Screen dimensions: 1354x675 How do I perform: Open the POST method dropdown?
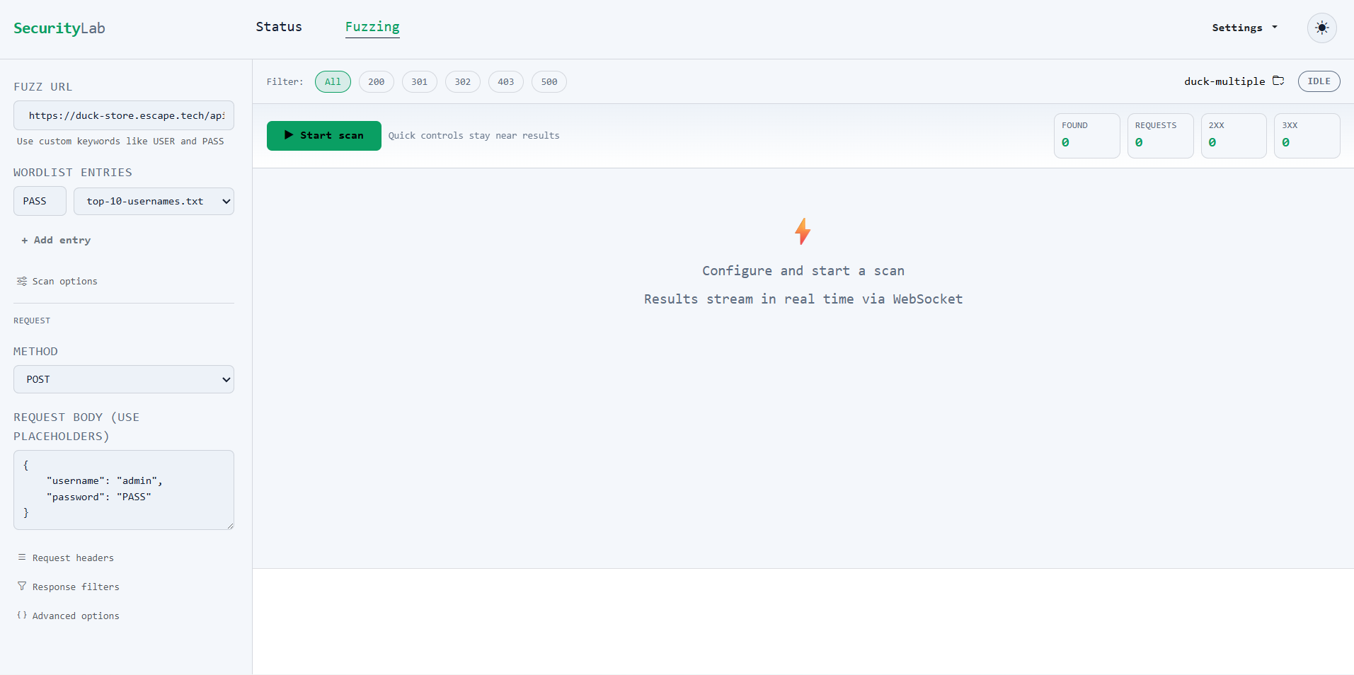pyautogui.click(x=124, y=379)
